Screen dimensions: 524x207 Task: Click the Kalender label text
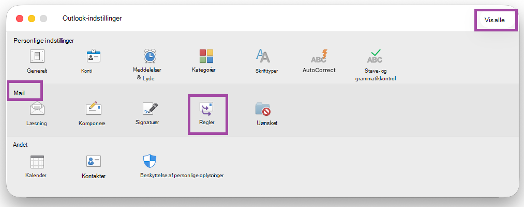tap(36, 175)
